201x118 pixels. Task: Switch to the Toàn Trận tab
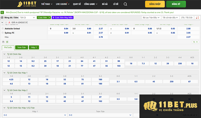pyautogui.click(x=21, y=47)
